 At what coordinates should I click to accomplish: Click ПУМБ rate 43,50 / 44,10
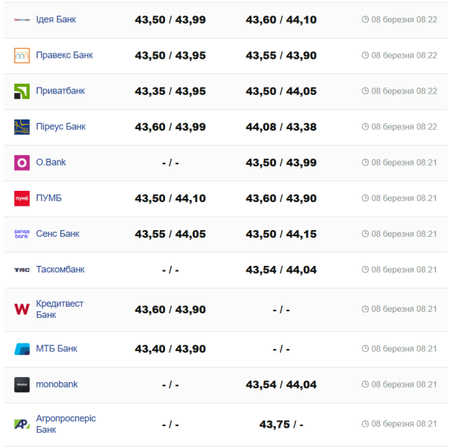tap(170, 198)
